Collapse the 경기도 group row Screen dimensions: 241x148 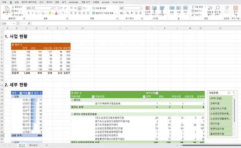tap(72, 100)
